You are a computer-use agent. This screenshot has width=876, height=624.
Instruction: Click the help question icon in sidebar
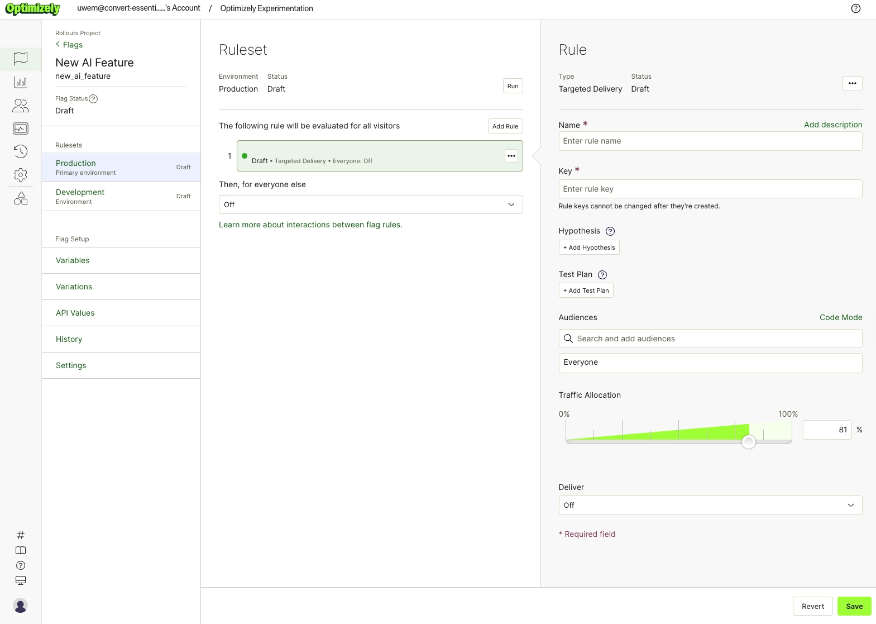(21, 565)
